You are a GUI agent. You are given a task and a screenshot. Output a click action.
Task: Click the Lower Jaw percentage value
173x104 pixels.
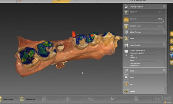160,19
